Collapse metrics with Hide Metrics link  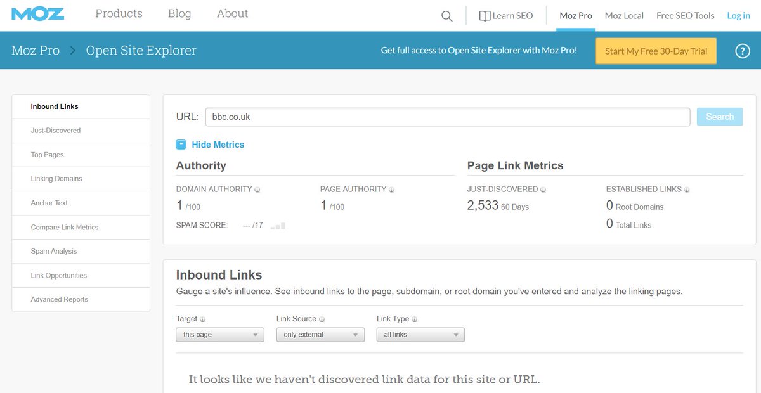click(x=218, y=145)
